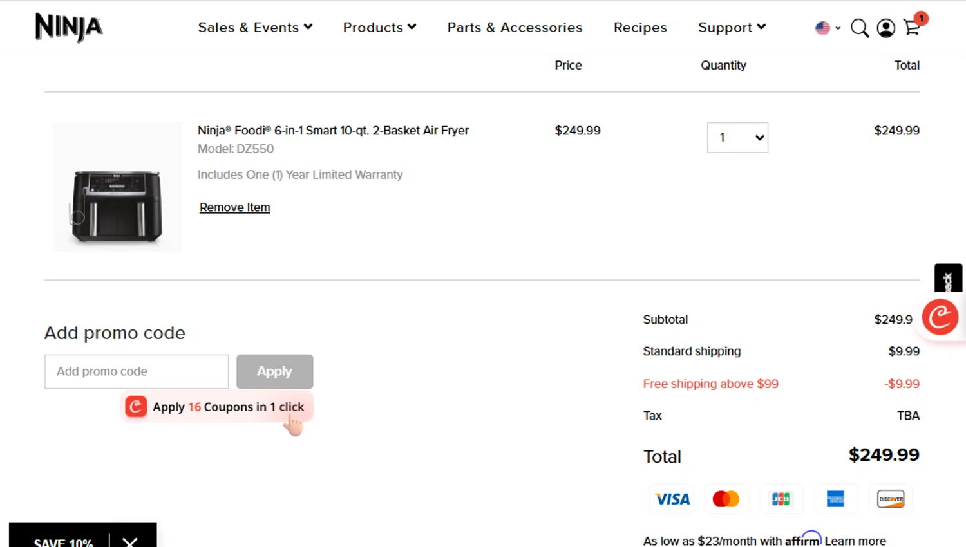Screen dimensions: 966x547
Task: Click the Remove Item link
Action: coord(234,207)
